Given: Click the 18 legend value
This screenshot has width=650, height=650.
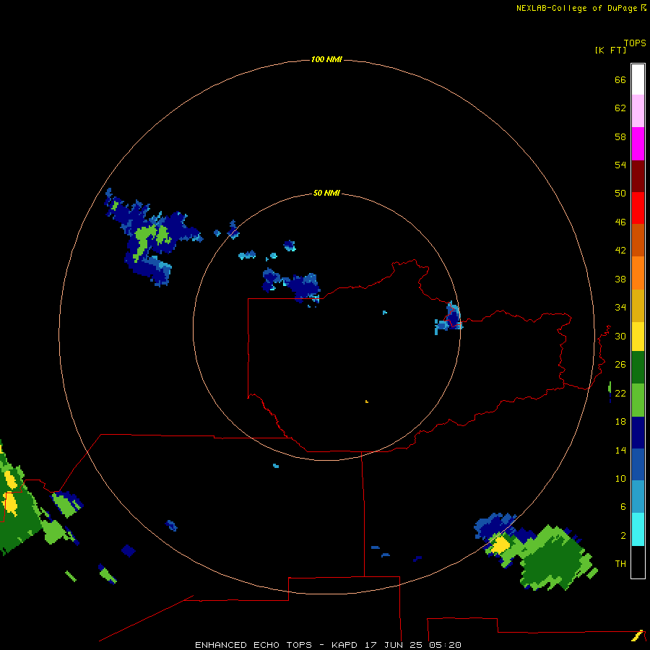Looking at the screenshot, I should pos(620,422).
